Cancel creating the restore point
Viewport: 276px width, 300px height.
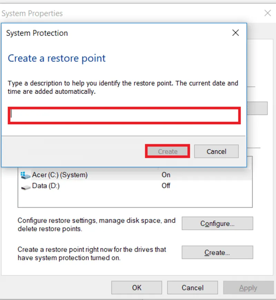(x=216, y=151)
